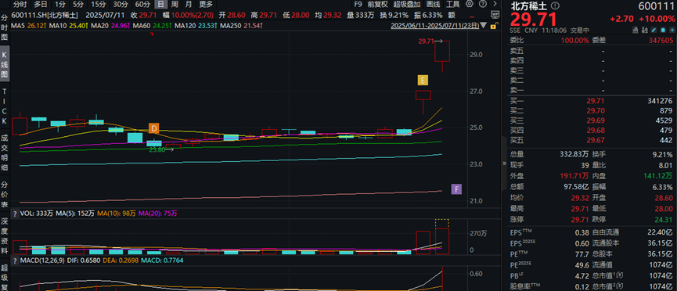Screen dimensions: 677x291
Task: Switch to the 60分 period tab
Action: click(x=142, y=5)
